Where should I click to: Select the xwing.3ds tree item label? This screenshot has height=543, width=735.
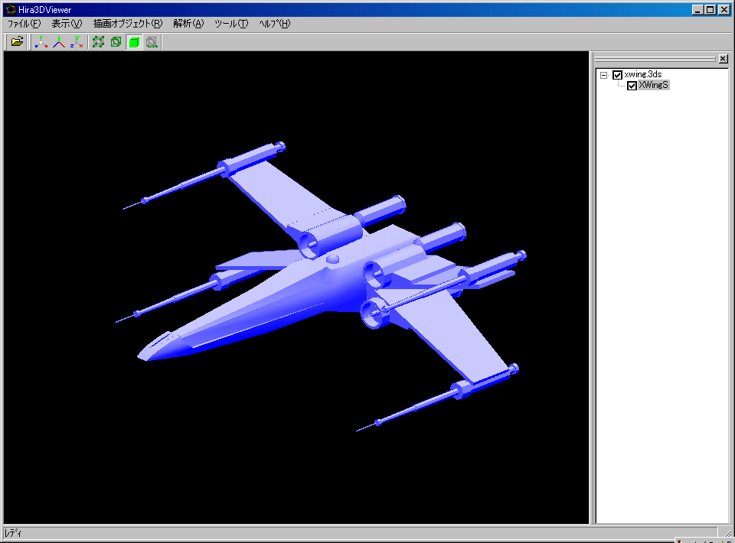(642, 74)
